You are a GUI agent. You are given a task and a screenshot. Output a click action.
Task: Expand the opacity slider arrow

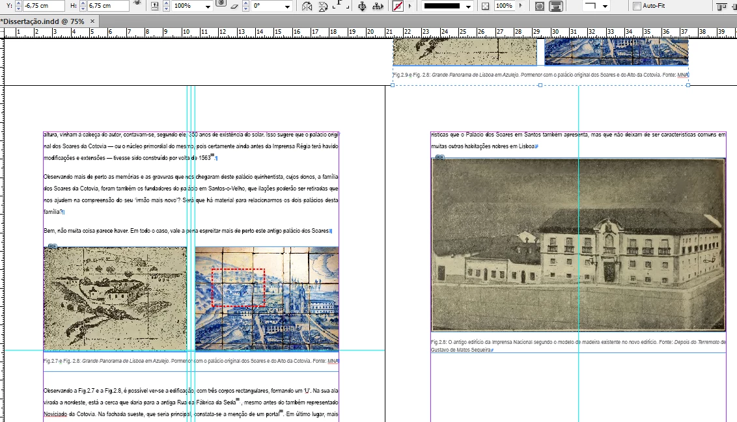click(x=520, y=6)
